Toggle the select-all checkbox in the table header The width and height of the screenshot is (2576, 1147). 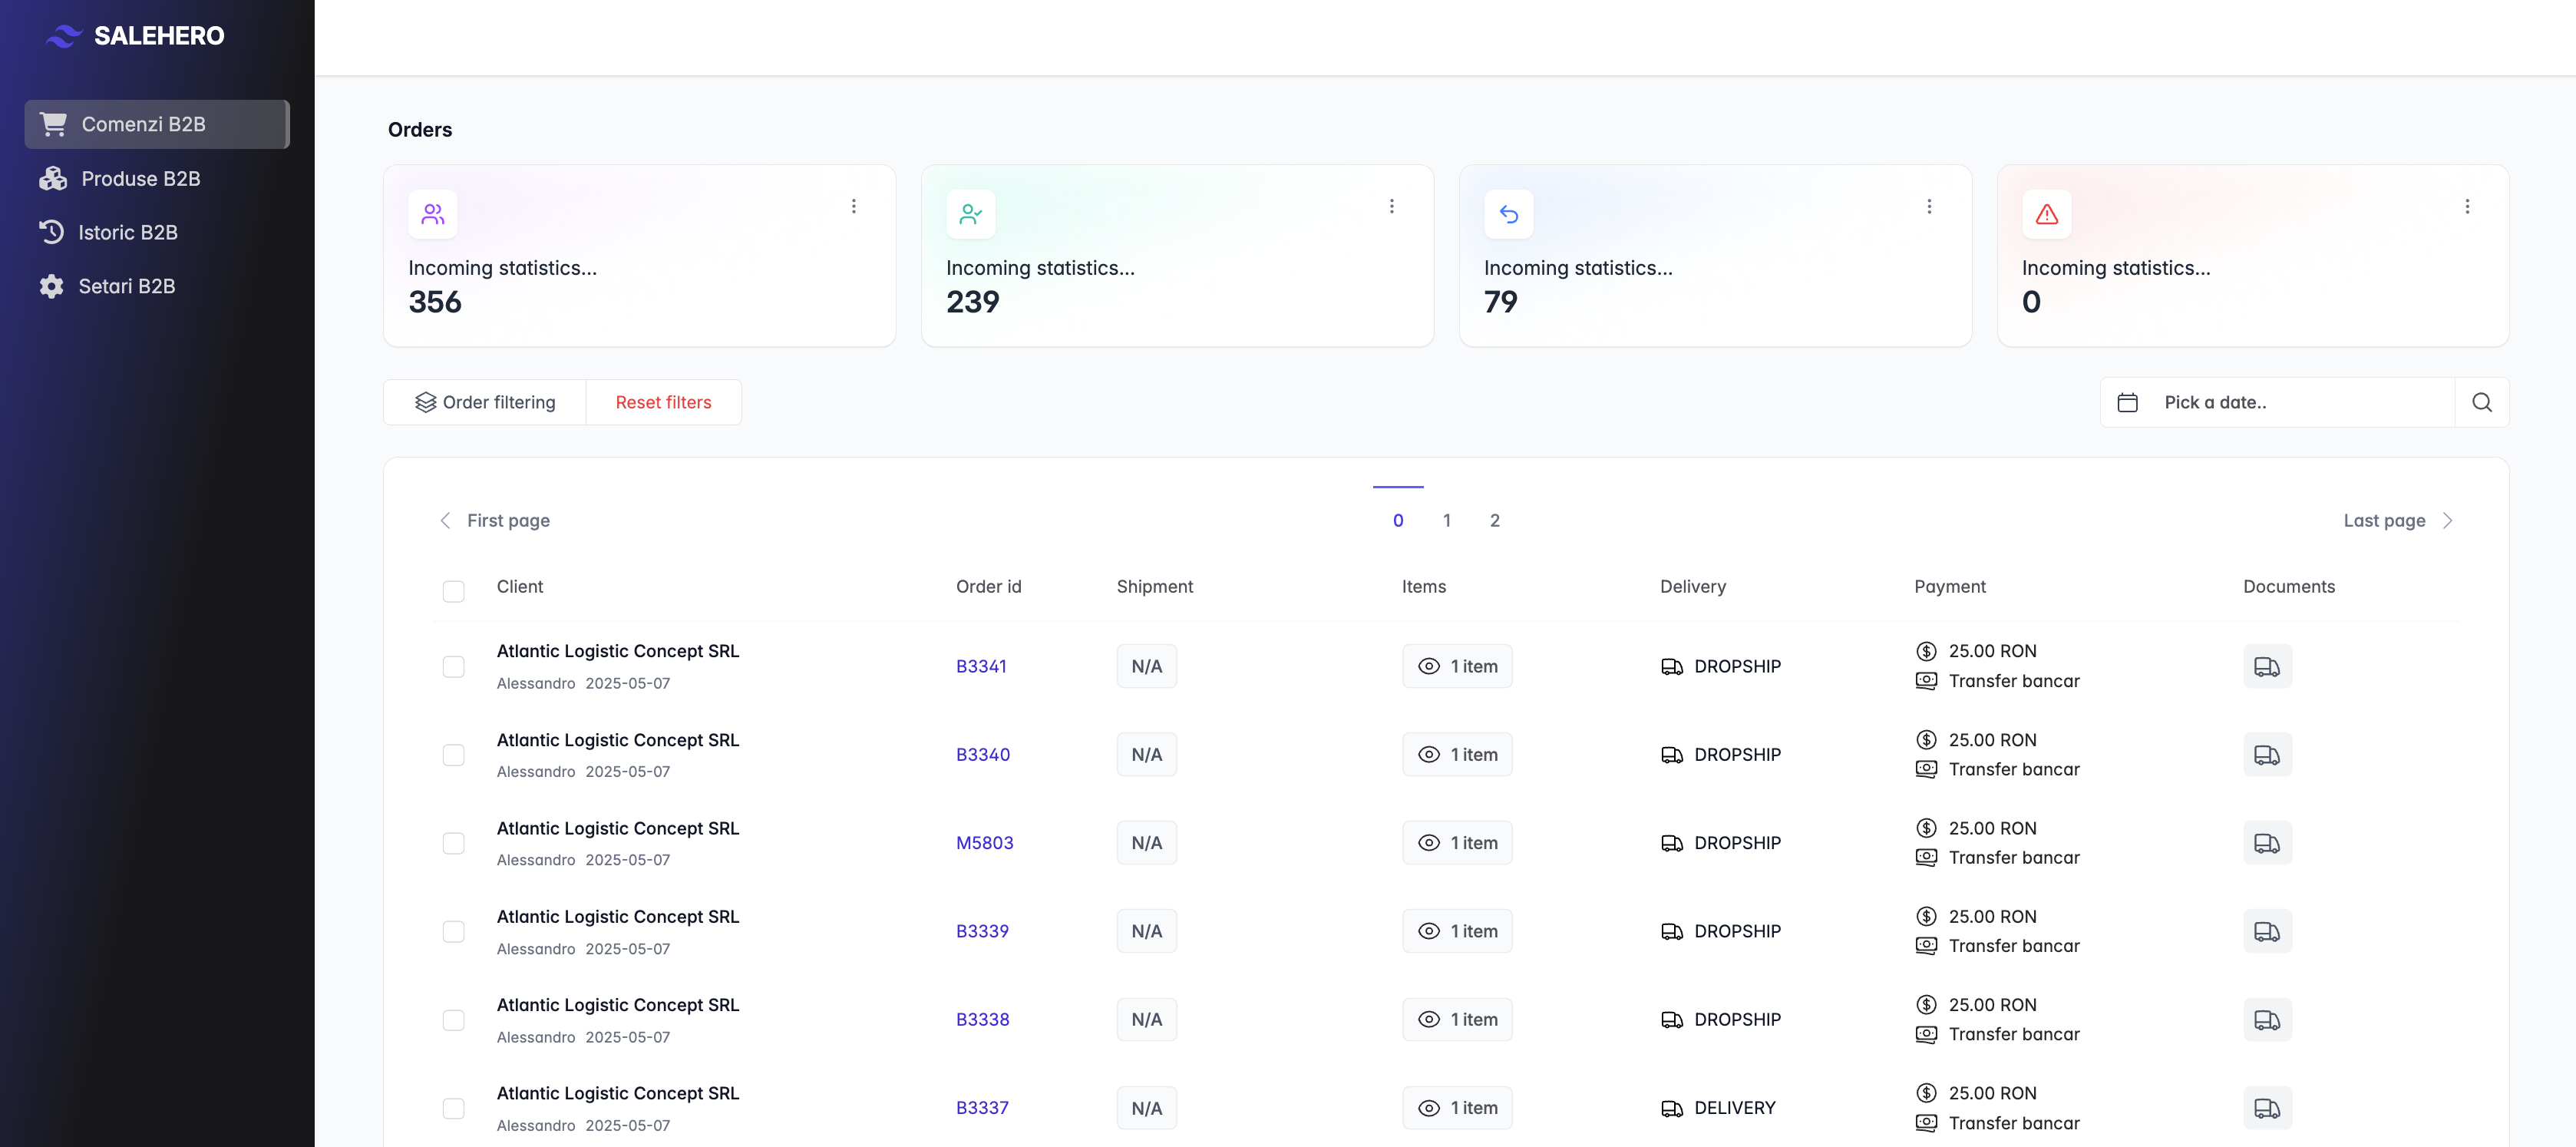point(453,591)
